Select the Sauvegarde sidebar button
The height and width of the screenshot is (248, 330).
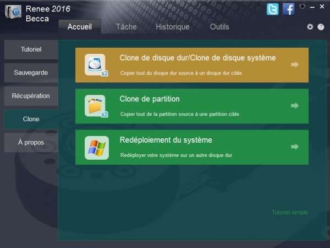tap(31, 72)
